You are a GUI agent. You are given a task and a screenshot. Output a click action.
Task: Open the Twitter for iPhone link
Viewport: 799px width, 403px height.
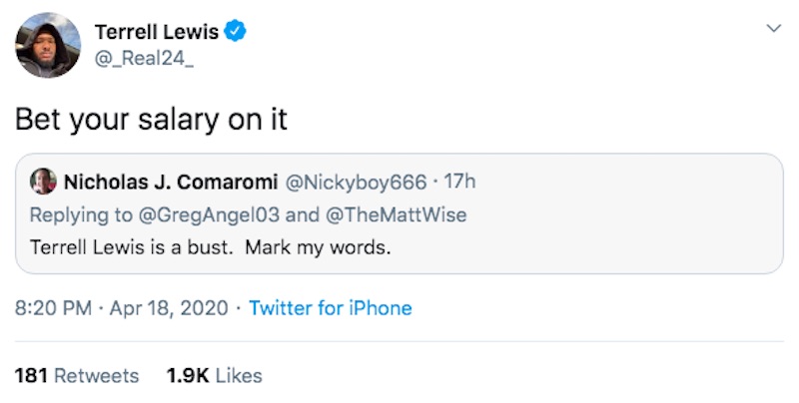click(331, 308)
